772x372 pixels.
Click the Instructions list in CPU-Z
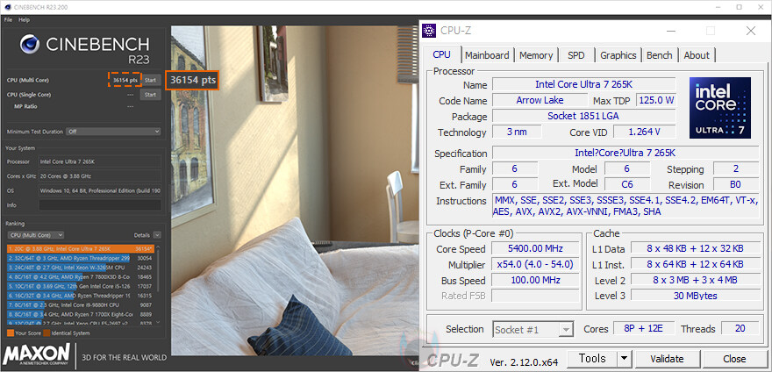(x=625, y=206)
